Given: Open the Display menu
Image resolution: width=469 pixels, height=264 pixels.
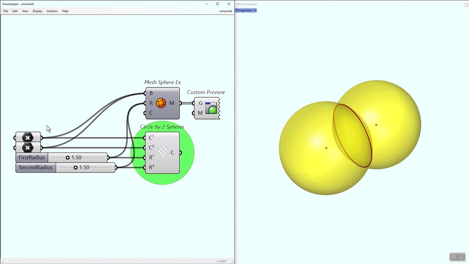Looking at the screenshot, I should (x=37, y=11).
